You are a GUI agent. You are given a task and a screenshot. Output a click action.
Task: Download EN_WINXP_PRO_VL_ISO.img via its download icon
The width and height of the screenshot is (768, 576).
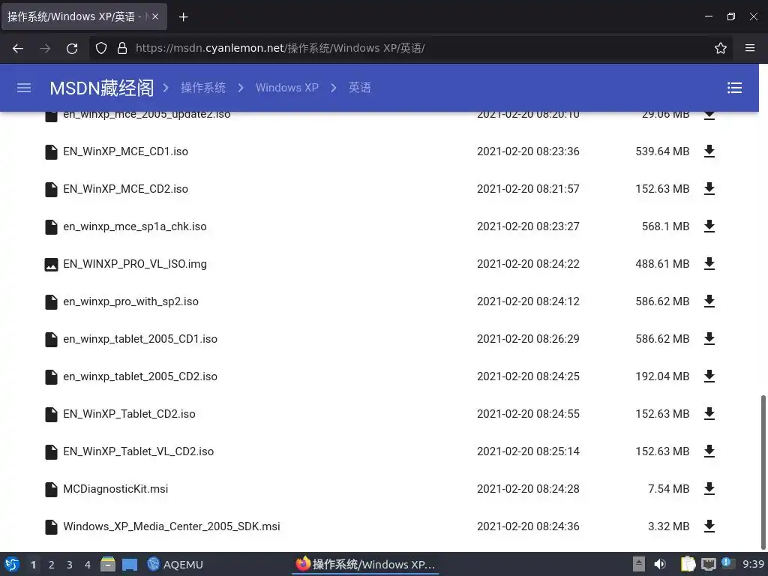coord(709,263)
